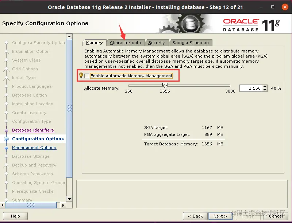Click the sidebar horizontal scrollbar thumb
Screen dimensions: 292x223
coord(31,205)
